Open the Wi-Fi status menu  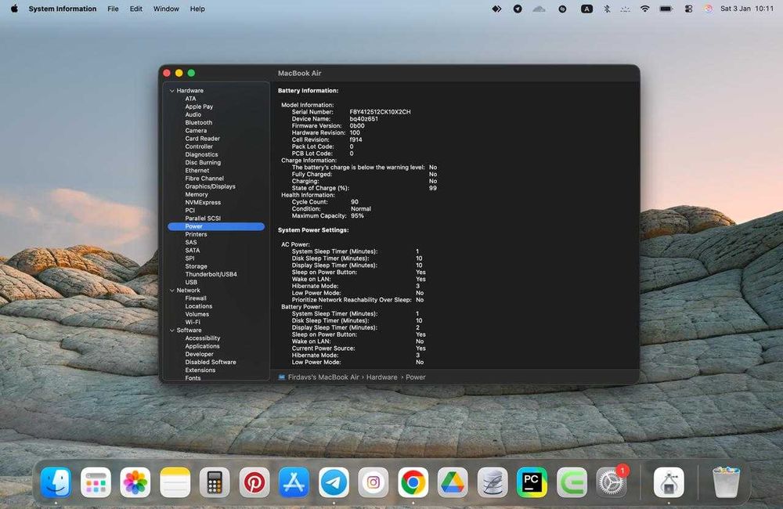644,9
